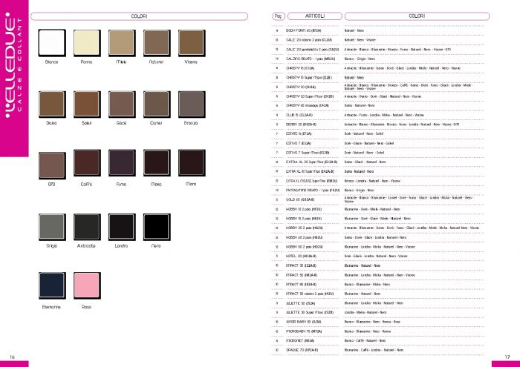Click 'Blumarine - Naturel - Nero' colors for IMPACT 30

coord(363,265)
